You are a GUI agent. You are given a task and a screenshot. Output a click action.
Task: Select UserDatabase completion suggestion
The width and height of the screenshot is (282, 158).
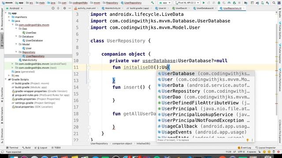(206, 74)
